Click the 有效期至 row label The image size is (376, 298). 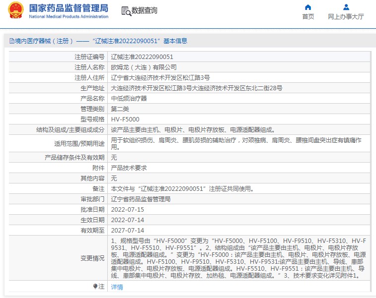point(92,230)
